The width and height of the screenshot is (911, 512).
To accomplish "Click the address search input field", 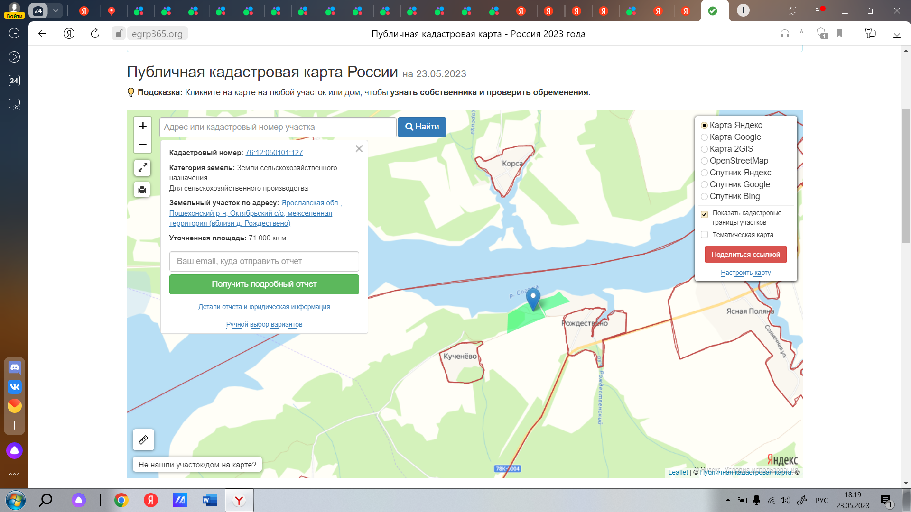I will pos(278,127).
